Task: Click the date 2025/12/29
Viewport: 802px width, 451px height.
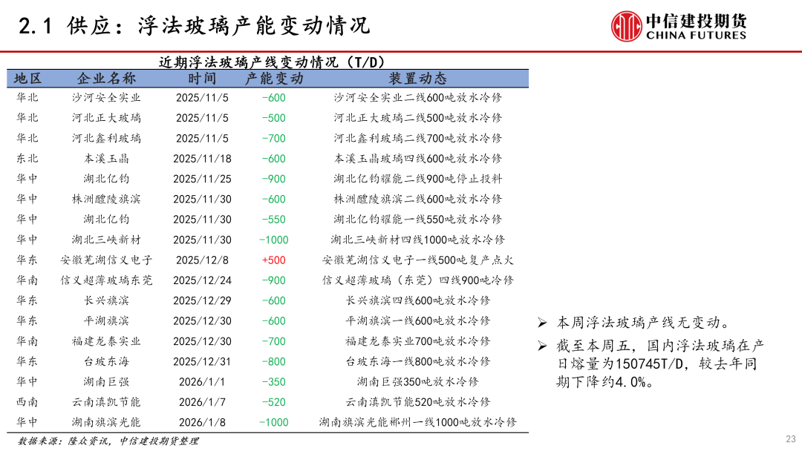Action: [x=202, y=300]
